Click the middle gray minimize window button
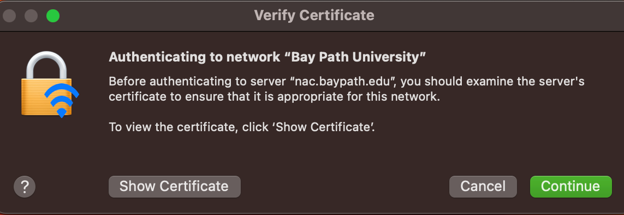The height and width of the screenshot is (215, 624). [31, 16]
